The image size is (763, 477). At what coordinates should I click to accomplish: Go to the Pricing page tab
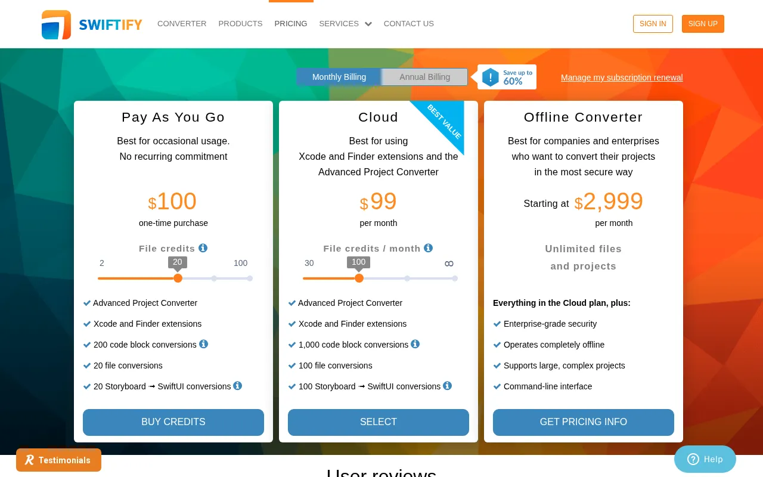point(291,24)
